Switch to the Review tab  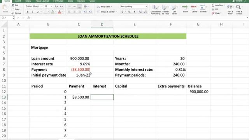(x=81, y=1)
